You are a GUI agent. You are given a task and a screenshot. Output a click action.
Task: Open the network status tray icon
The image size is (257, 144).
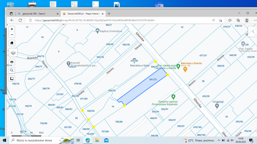point(228,140)
